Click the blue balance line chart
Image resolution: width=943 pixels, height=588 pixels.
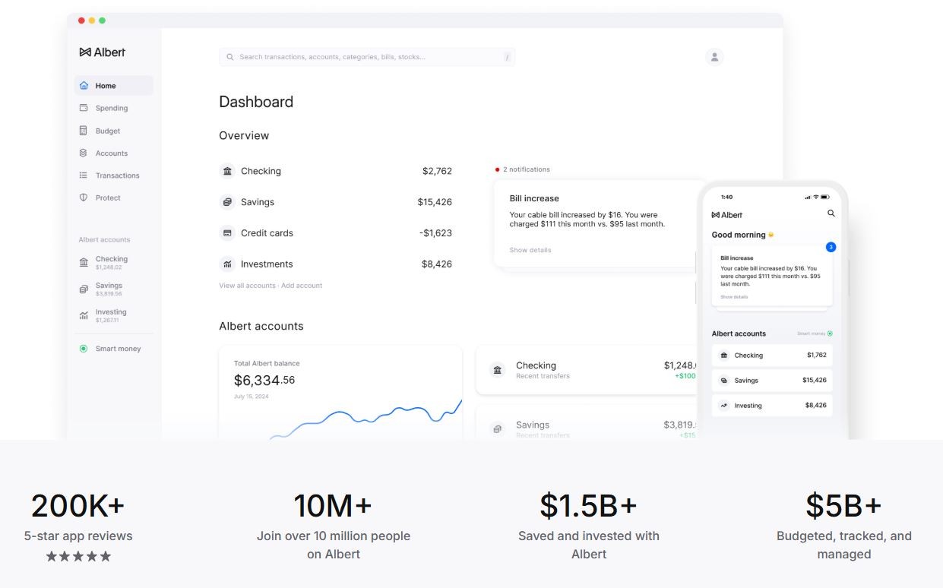(365, 420)
